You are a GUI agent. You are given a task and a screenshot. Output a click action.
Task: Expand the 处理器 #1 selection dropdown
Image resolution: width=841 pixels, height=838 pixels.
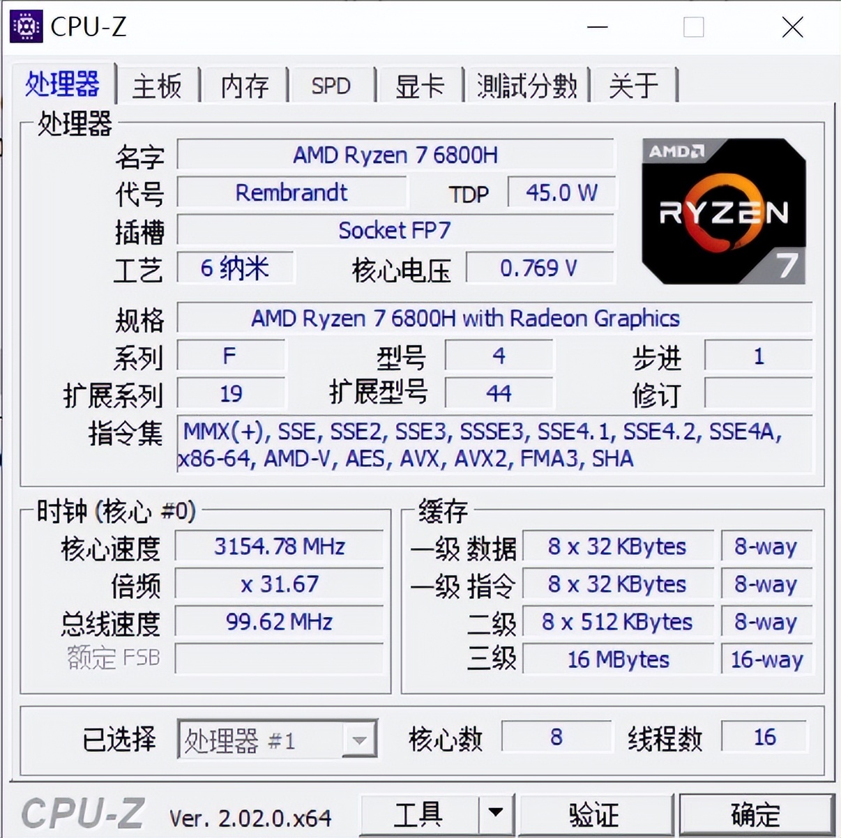coord(360,739)
